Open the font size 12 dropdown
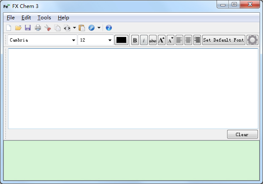This screenshot has width=263, height=184. click(110, 40)
